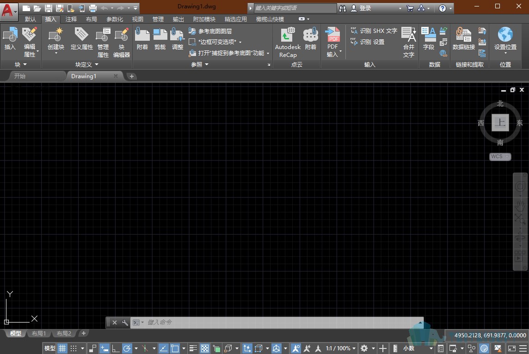The image size is (529, 354).
Task: Switch to the 注释 ribbon tab
Action: pyautogui.click(x=71, y=19)
